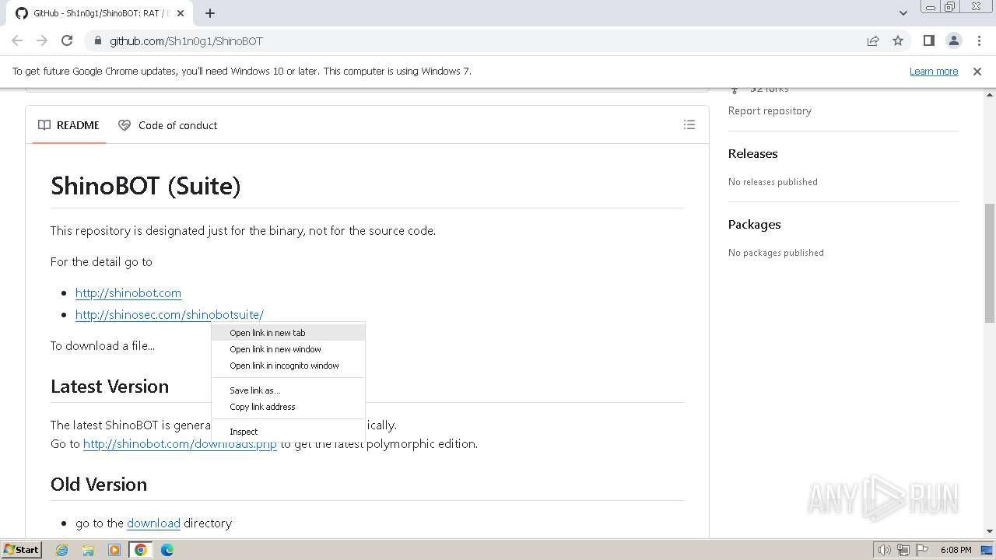Click the Report repository link
Image resolution: width=996 pixels, height=560 pixels.
(x=769, y=110)
